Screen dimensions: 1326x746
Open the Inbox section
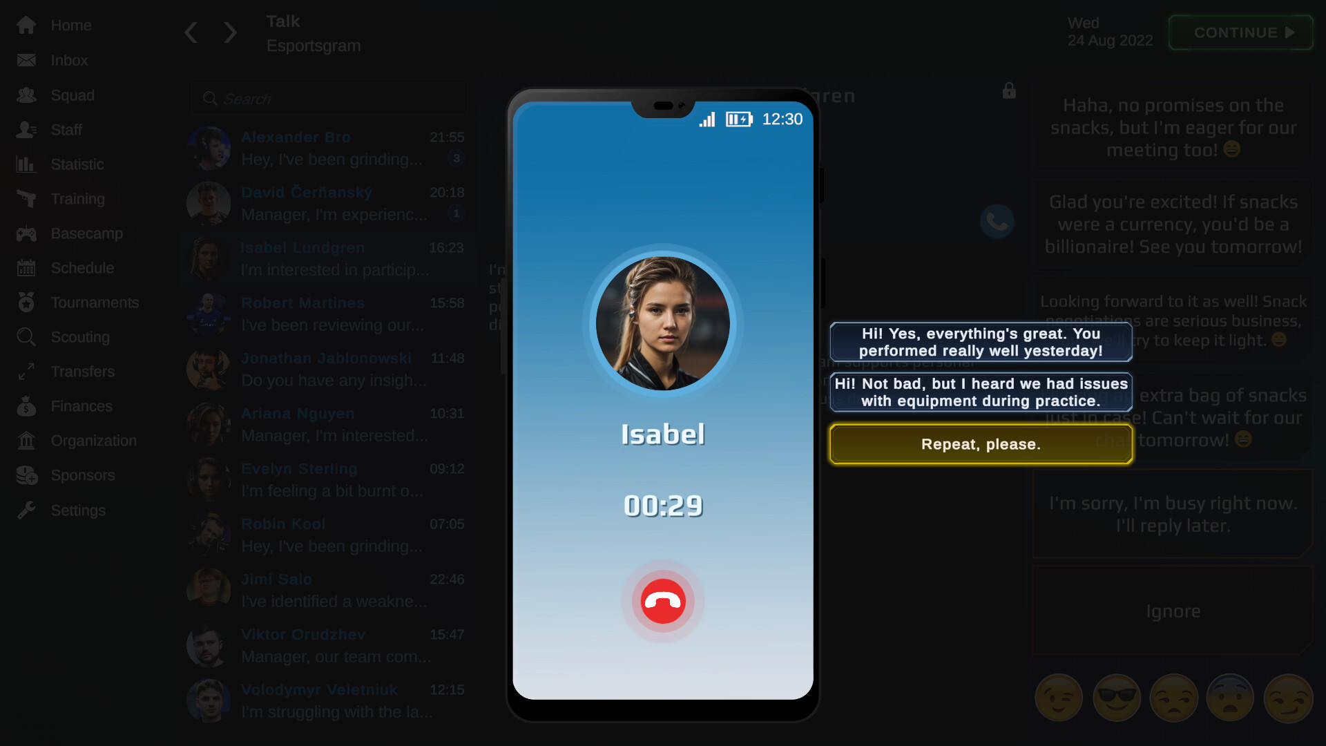pyautogui.click(x=68, y=60)
